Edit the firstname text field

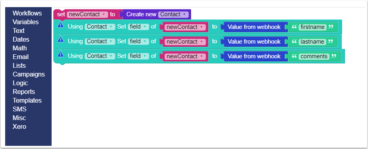(x=312, y=27)
